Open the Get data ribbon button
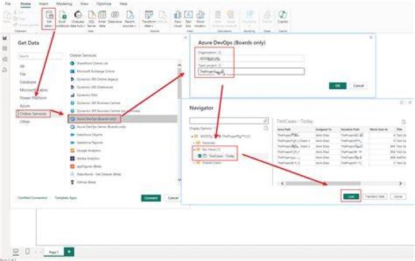This screenshot has height=261, width=415. 49,18
